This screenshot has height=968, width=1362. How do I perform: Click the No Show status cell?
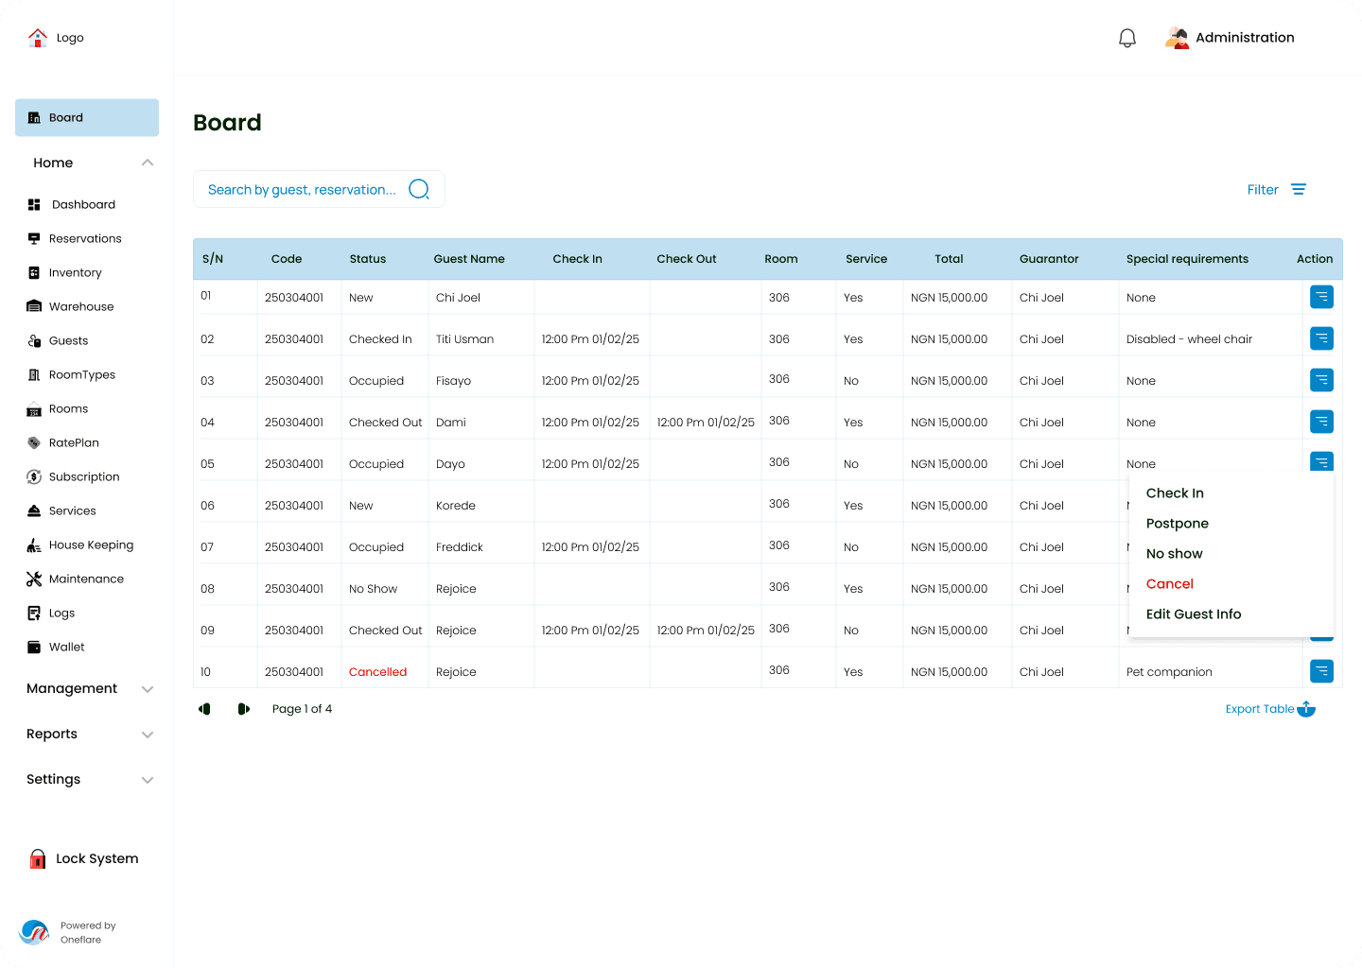[373, 589]
